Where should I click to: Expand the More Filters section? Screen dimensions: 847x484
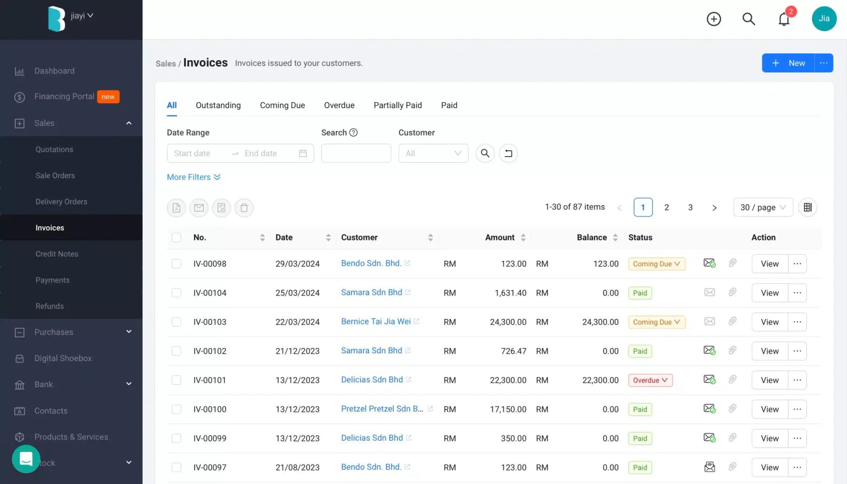click(x=194, y=177)
